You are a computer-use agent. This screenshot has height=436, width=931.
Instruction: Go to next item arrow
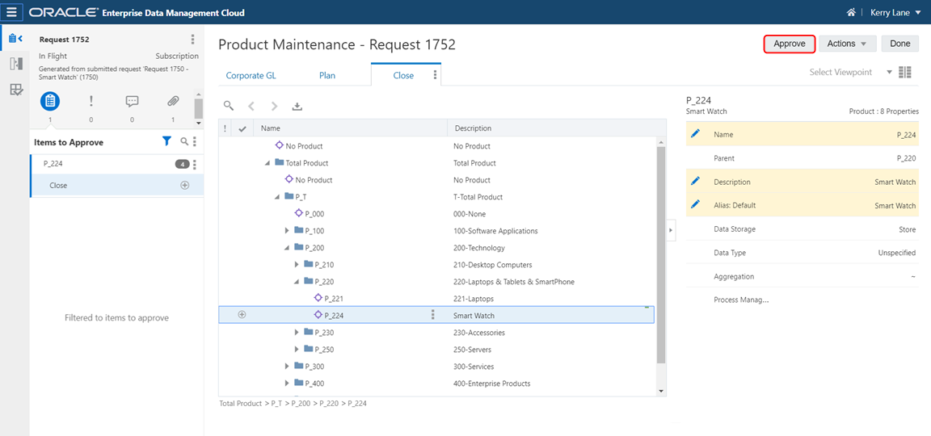point(274,107)
